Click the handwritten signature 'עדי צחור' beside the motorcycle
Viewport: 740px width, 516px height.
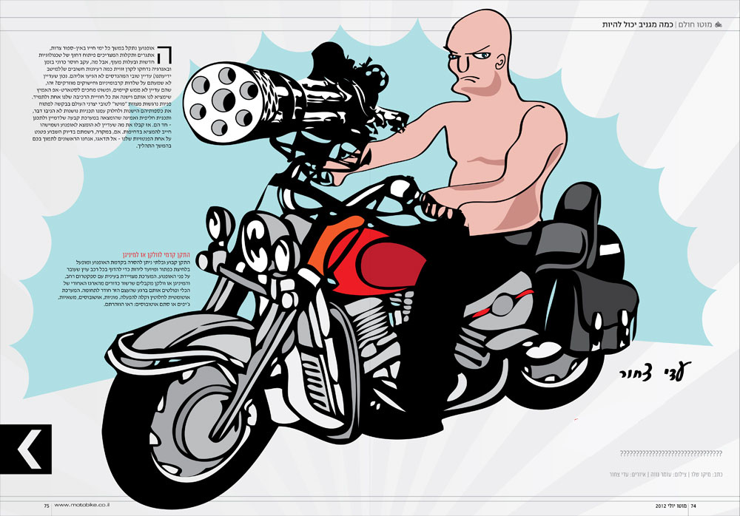(x=655, y=372)
